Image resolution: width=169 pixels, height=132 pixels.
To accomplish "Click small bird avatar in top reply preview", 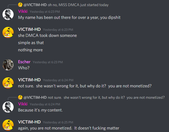I will coord(20,5).
